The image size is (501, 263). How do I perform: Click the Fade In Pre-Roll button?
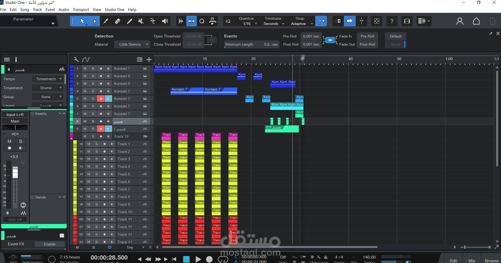pyautogui.click(x=367, y=36)
